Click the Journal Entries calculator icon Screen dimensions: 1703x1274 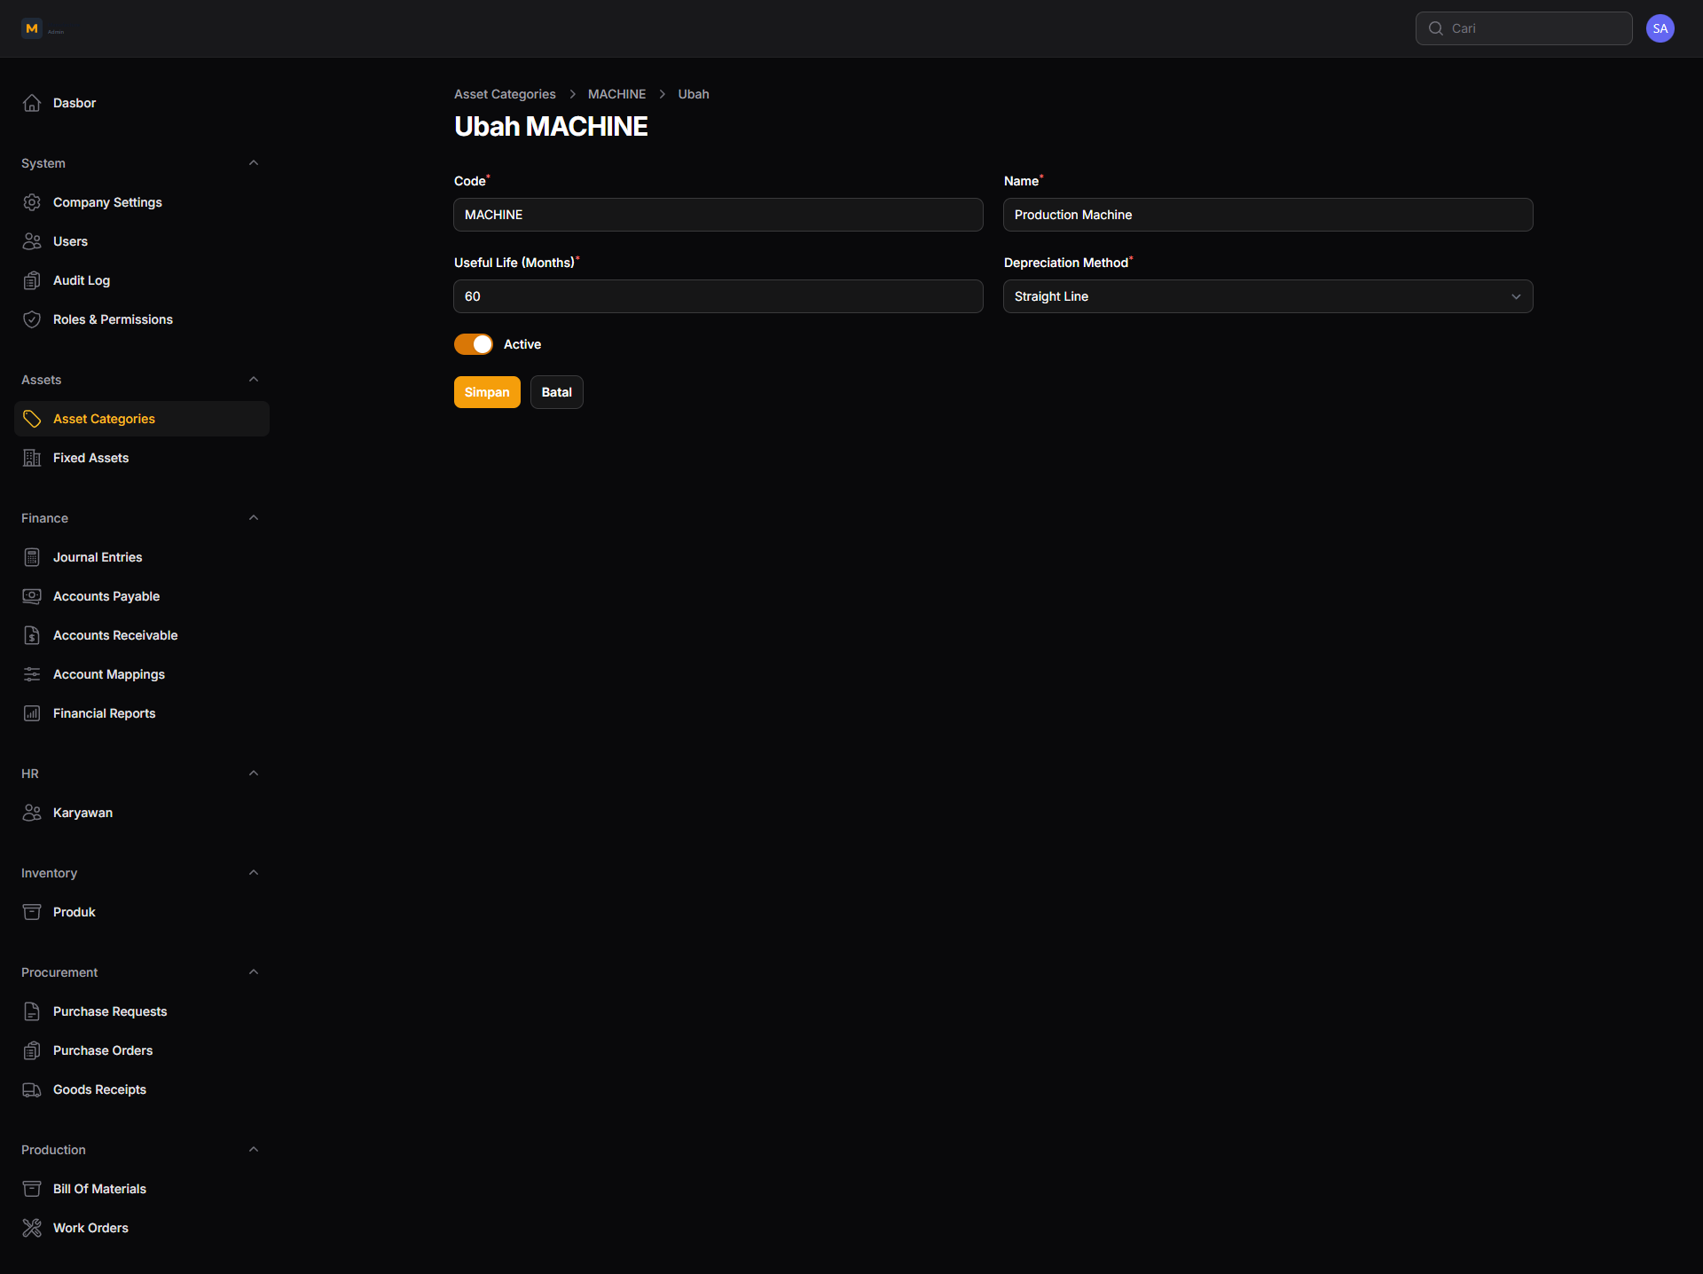coord(32,557)
